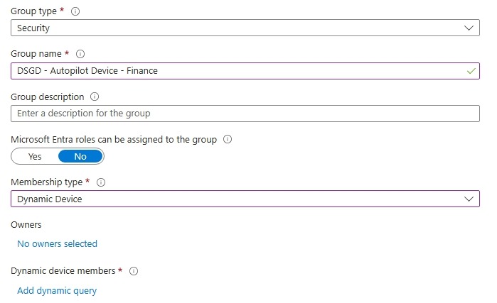Click info icon beside Group name label
This screenshot has width=497, height=303.
tap(80, 54)
